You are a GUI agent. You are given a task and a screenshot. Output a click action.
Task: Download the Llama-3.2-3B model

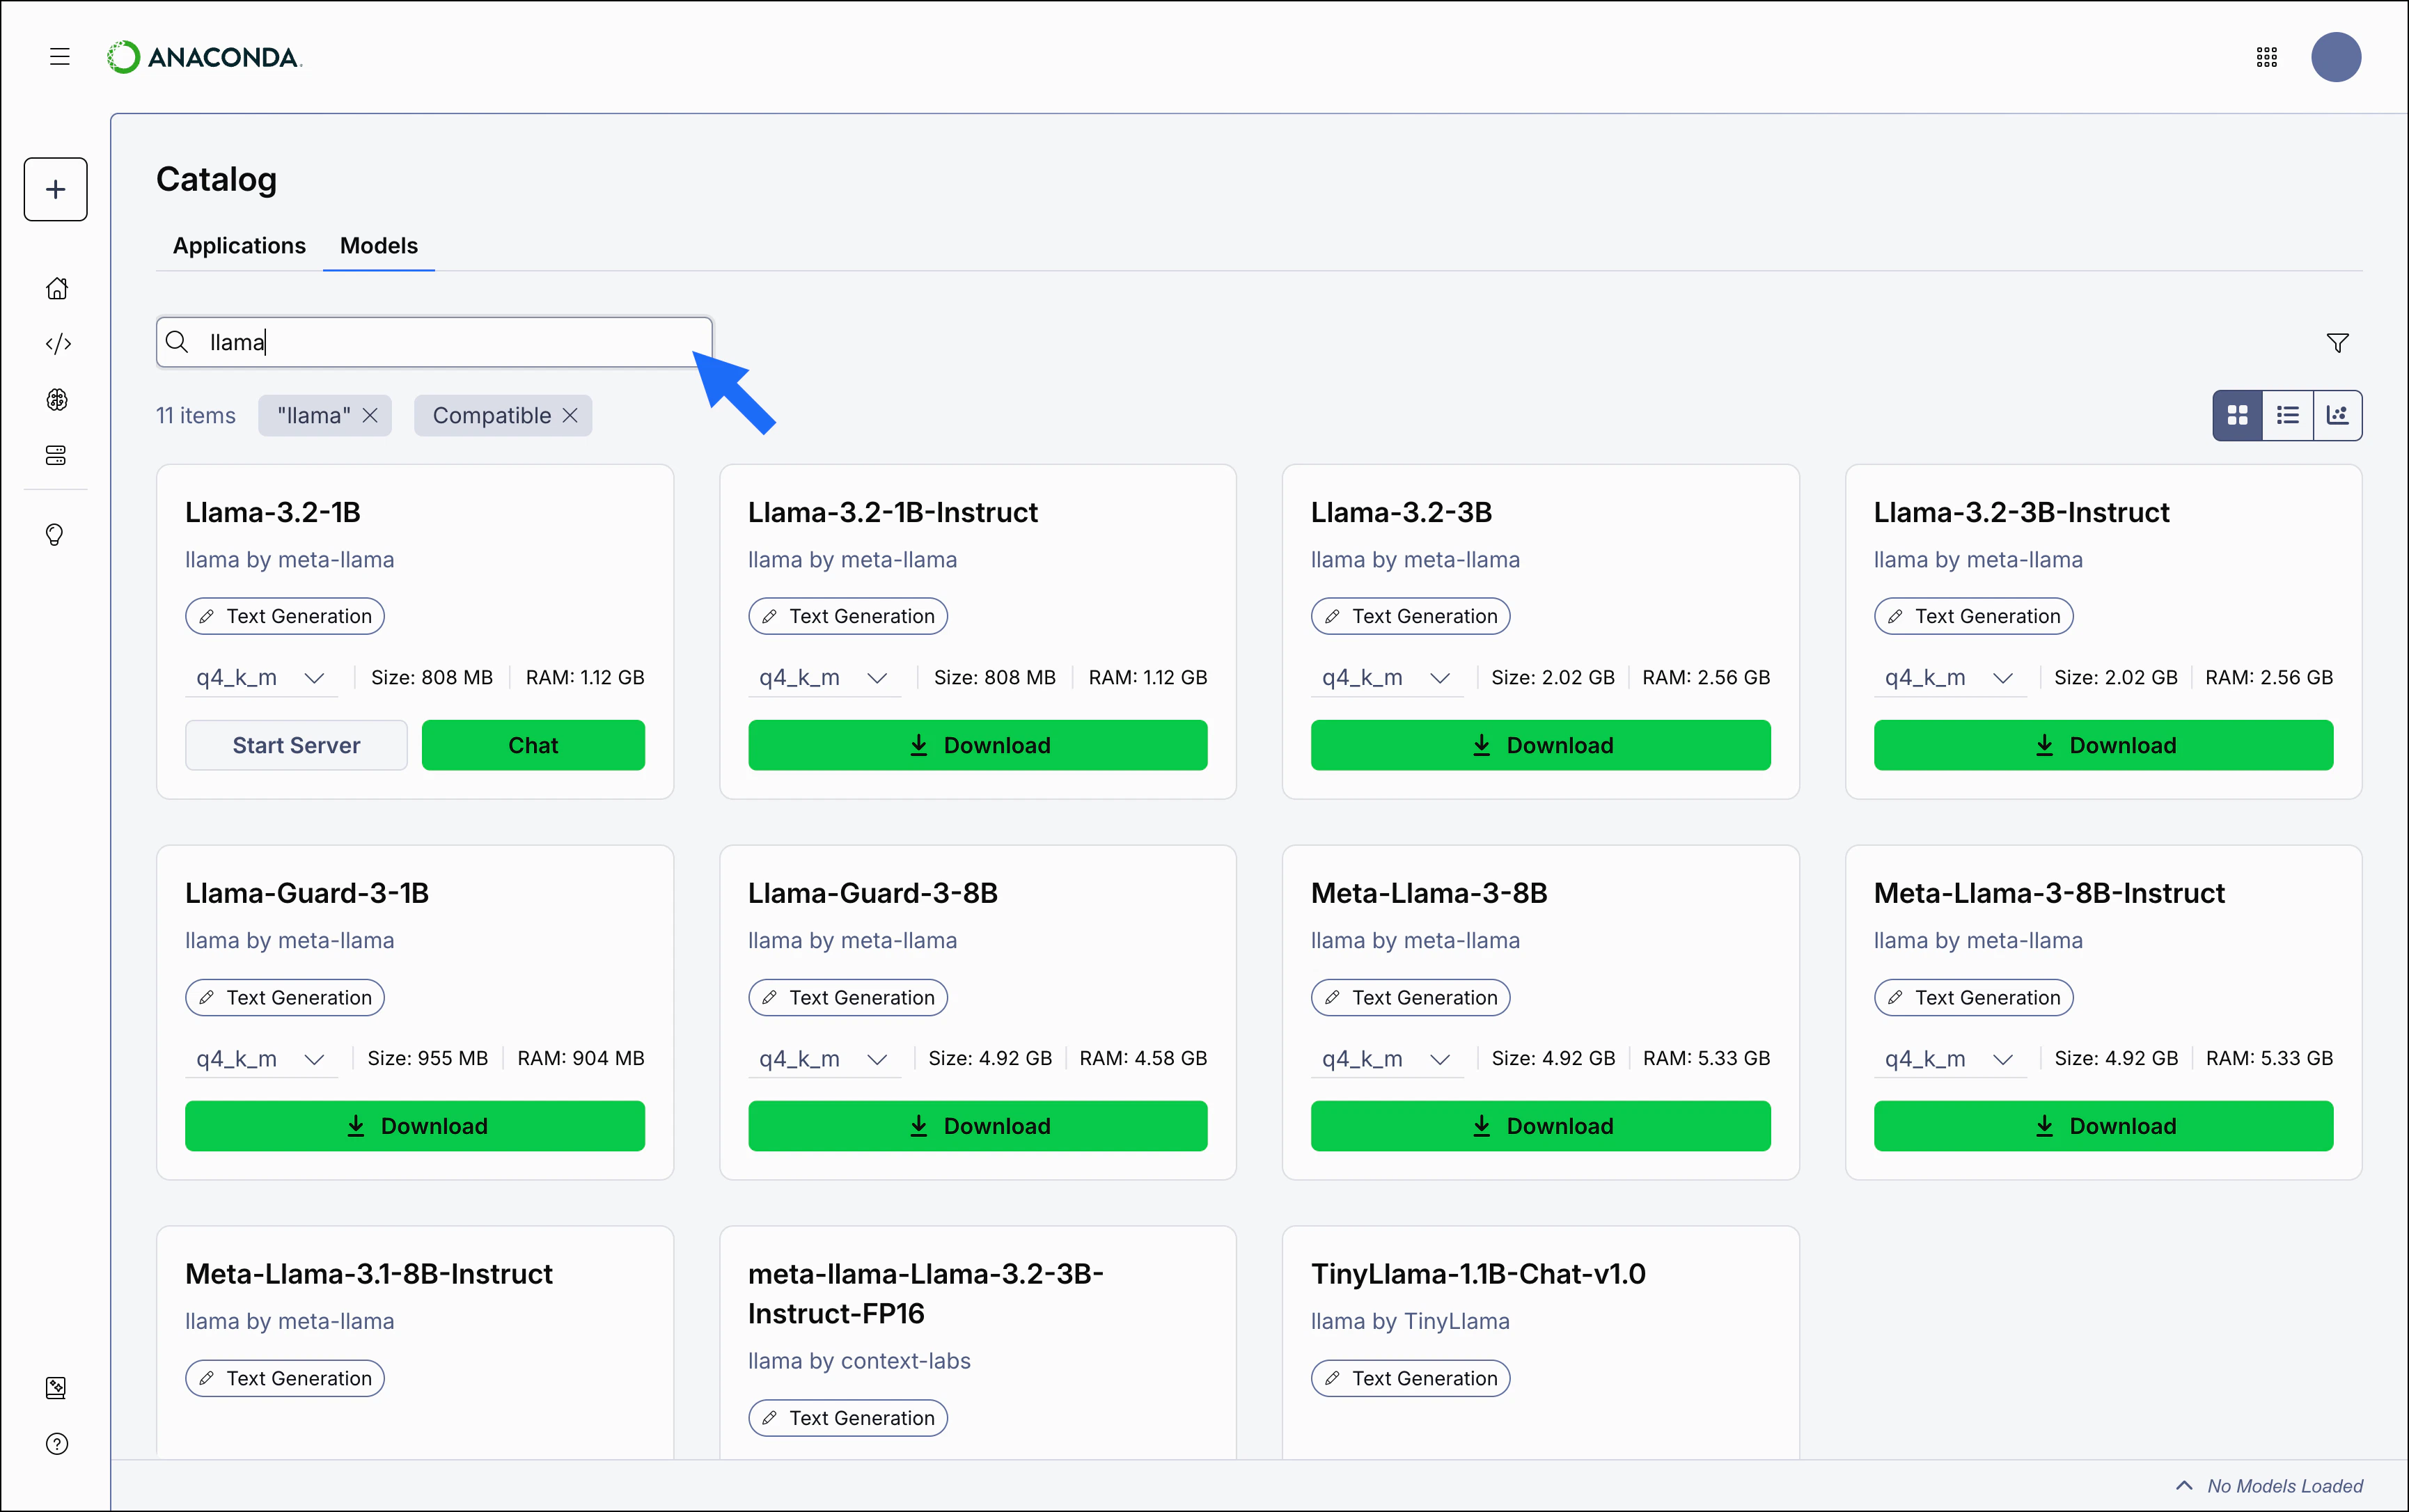[1541, 744]
